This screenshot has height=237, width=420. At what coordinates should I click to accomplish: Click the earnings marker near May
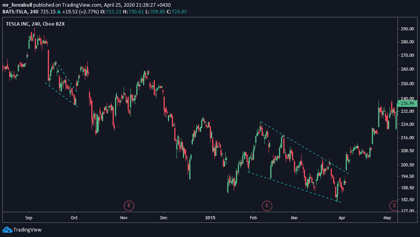click(x=394, y=205)
